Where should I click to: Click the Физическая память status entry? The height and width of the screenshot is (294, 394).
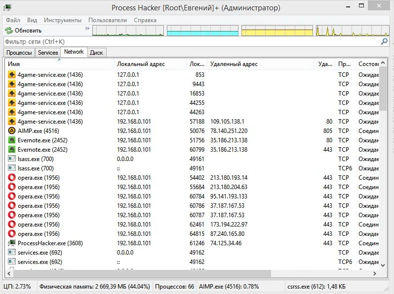95,287
